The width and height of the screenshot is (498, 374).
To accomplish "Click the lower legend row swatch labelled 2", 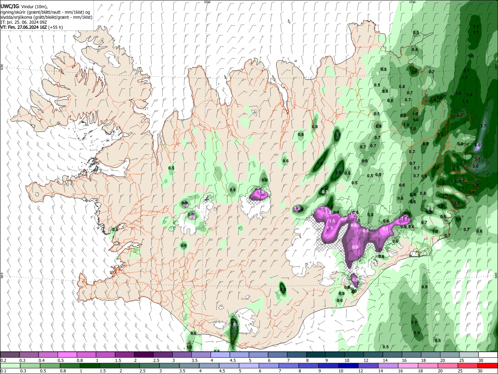I will 130,365.
